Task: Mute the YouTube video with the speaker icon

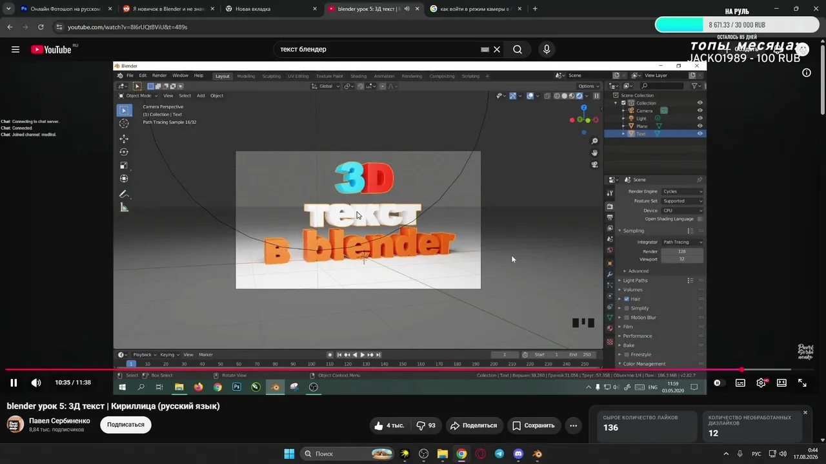Action: pyautogui.click(x=36, y=383)
